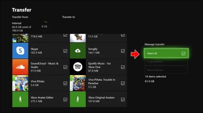
Task: Click Spotify Music - for Xbox One title
Action: pyautogui.click(x=99, y=65)
